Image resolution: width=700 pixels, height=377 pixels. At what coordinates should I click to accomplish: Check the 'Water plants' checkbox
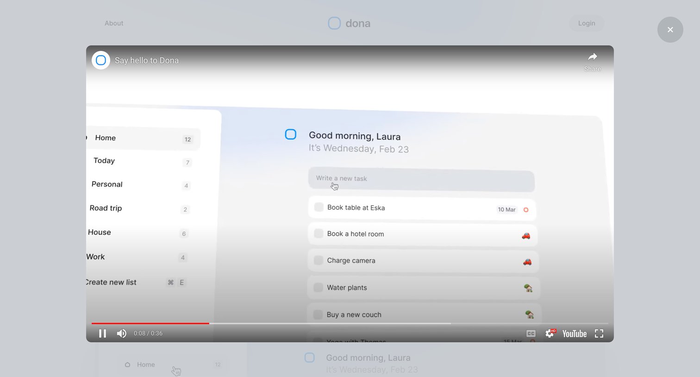[x=318, y=287]
